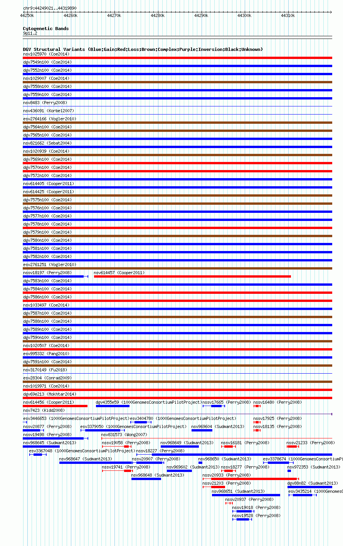
Task: Click the 44250k ruler tick label
Action: click(x=27, y=16)
